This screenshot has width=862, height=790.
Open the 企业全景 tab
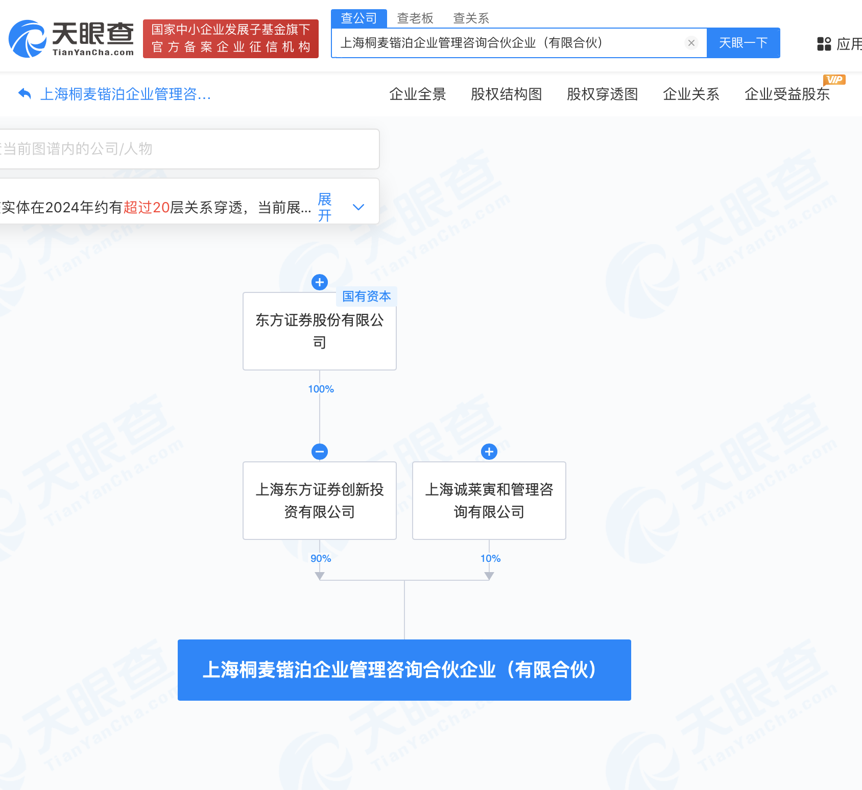pyautogui.click(x=418, y=94)
